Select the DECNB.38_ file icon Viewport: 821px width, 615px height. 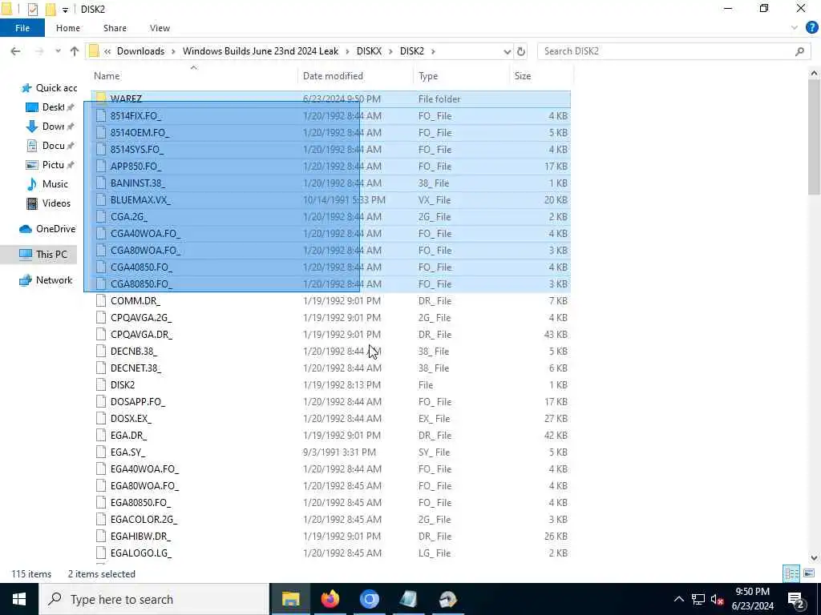[101, 351]
